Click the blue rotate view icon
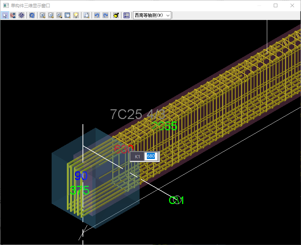This screenshot has height=245, width=301. click(32, 15)
